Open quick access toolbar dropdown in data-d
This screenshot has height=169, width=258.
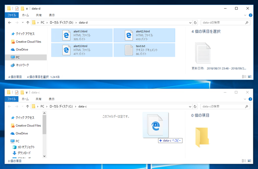tap(27, 9)
